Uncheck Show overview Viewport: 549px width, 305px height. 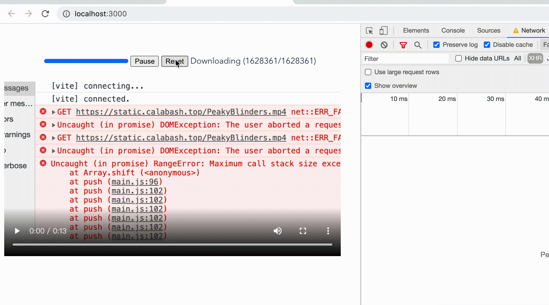(x=368, y=86)
